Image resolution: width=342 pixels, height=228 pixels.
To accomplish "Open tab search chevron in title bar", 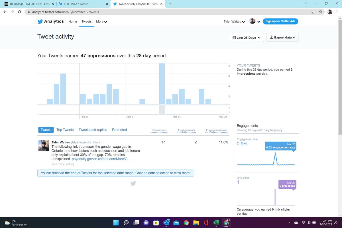I will coord(306,3).
